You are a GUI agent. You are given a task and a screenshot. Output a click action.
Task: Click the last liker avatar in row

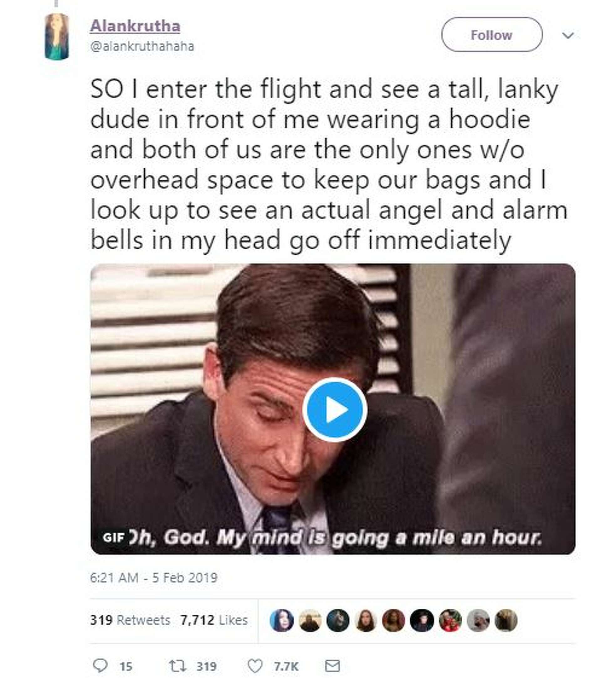point(506,620)
